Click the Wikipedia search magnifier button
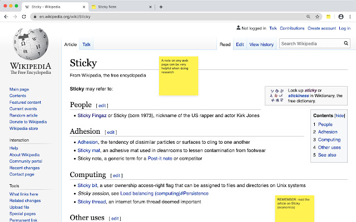The image size is (356, 222). pyautogui.click(x=346, y=43)
